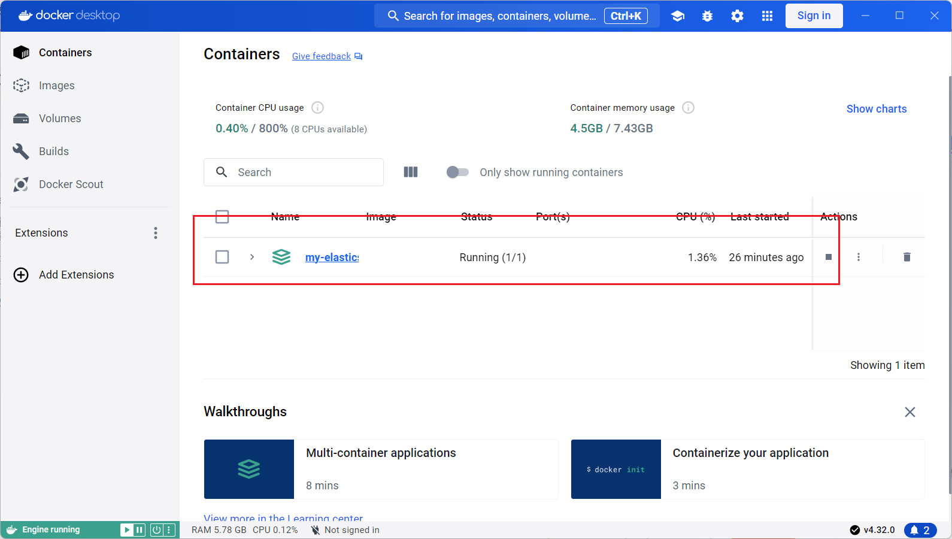Open the Troubleshoot bug icon
This screenshot has height=539, width=952.
pyautogui.click(x=707, y=16)
